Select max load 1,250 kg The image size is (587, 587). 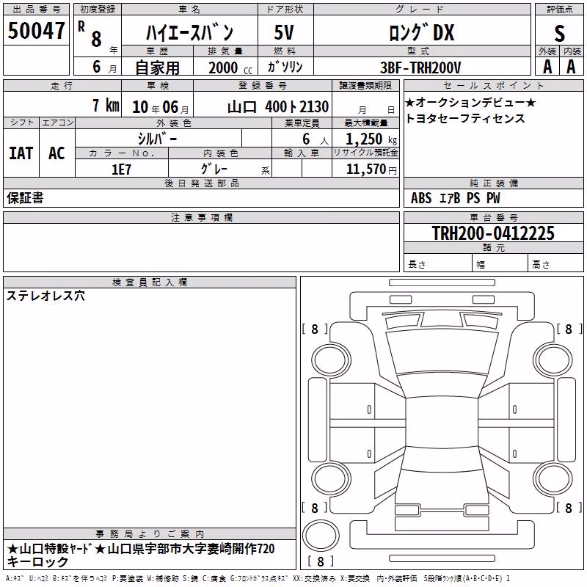coord(371,139)
